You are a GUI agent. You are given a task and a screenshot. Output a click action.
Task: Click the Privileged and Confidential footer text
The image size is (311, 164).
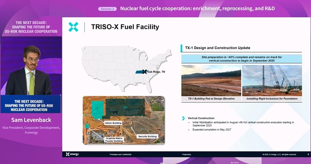(120, 155)
